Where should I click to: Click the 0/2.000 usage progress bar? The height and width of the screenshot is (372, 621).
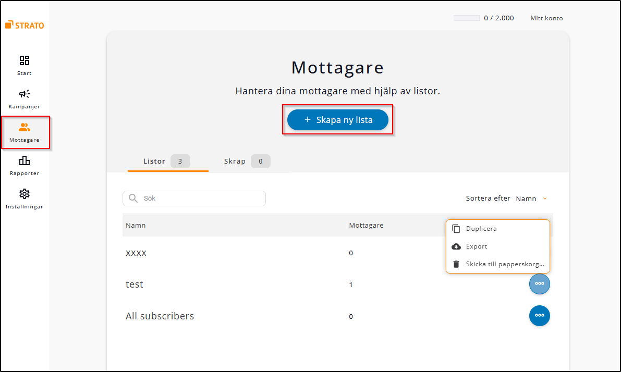tap(466, 18)
